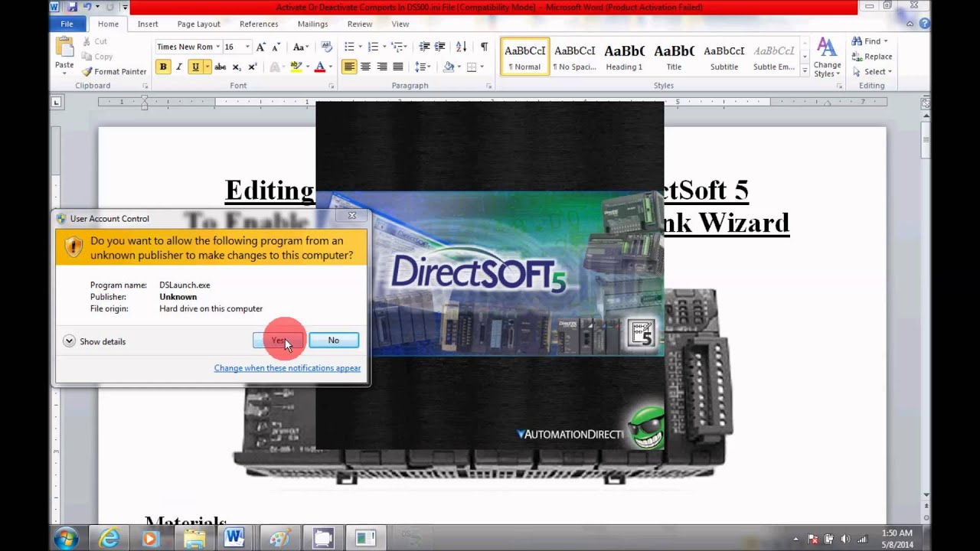The image size is (980, 551).
Task: Toggle Subscript formatting
Action: pyautogui.click(x=236, y=67)
